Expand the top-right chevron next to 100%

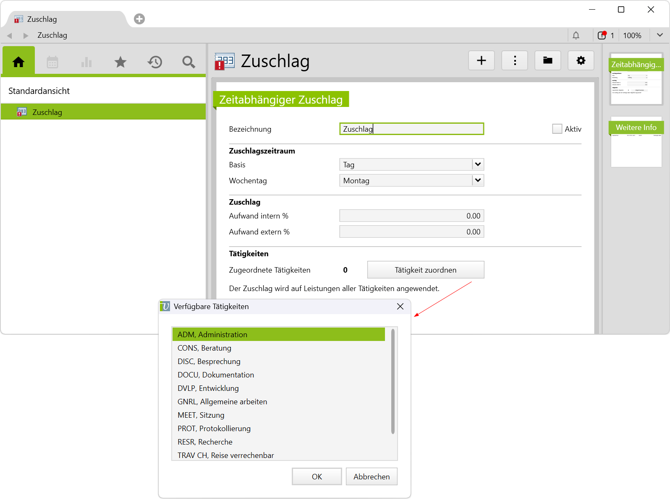[660, 35]
